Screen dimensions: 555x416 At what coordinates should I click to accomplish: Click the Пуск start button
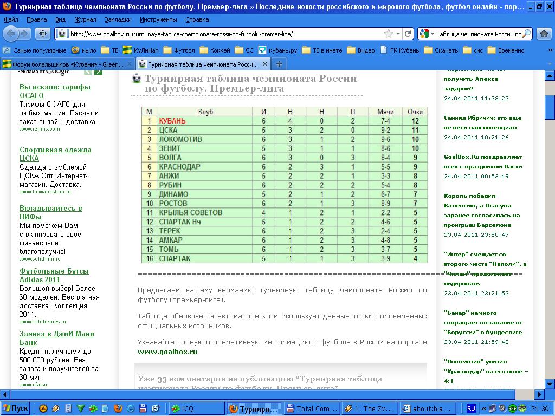coord(15,408)
